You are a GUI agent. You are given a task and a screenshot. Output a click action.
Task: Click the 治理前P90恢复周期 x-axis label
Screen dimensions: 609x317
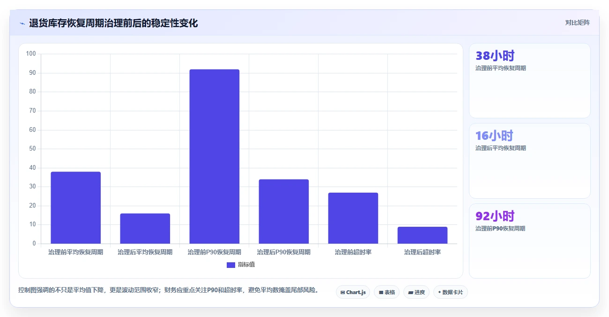(214, 252)
